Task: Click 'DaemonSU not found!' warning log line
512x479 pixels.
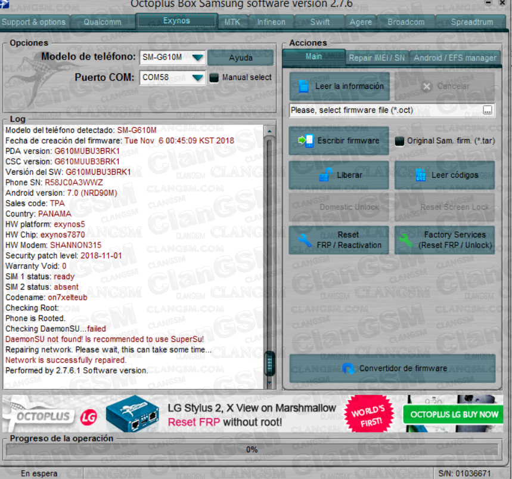Action: click(x=105, y=339)
